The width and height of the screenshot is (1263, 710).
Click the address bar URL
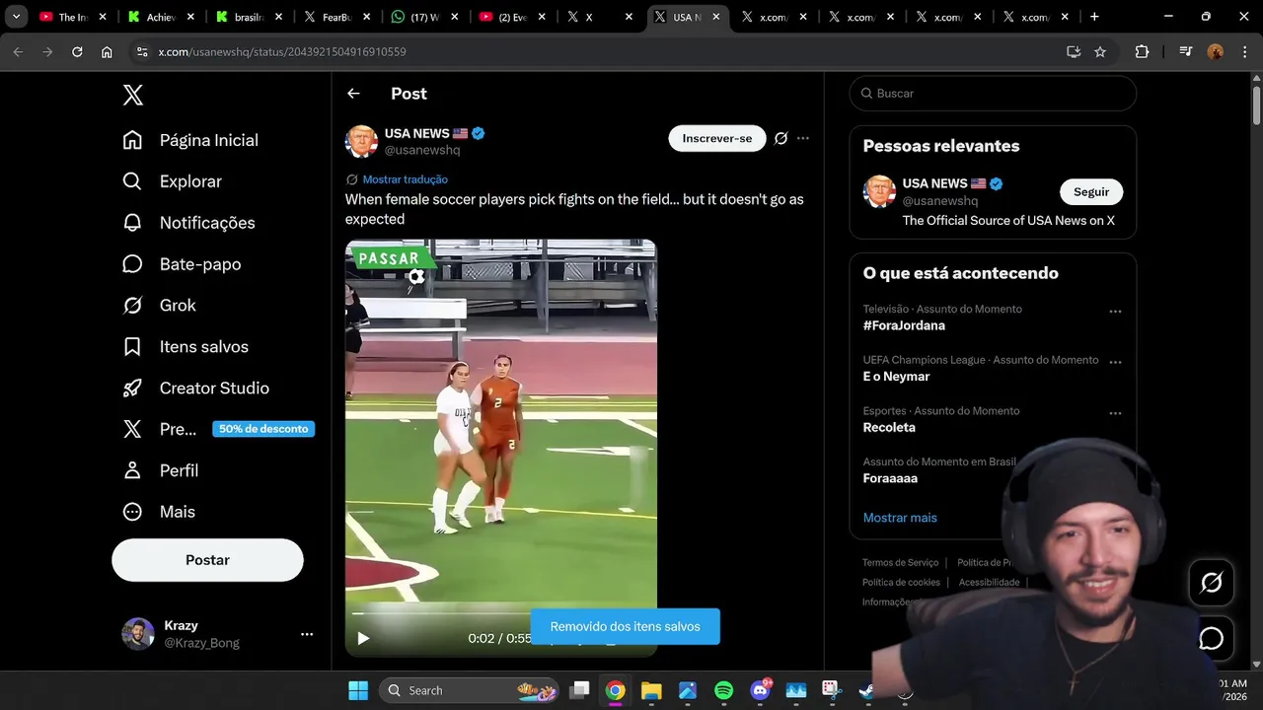coord(282,51)
